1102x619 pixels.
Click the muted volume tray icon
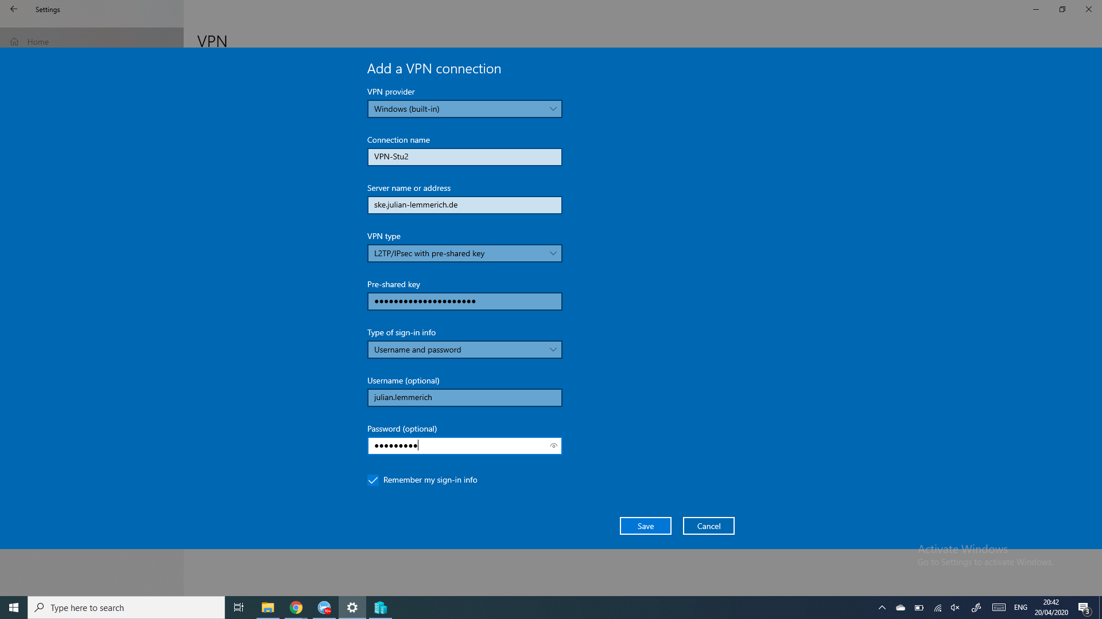pyautogui.click(x=955, y=608)
